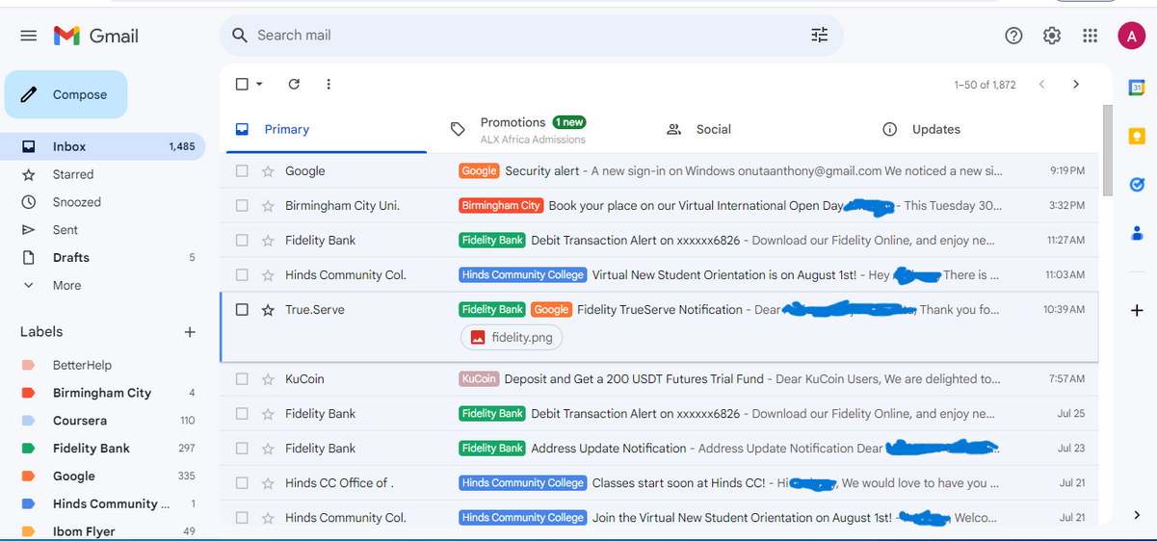Open the Sent folder
1157x541 pixels.
point(103,230)
